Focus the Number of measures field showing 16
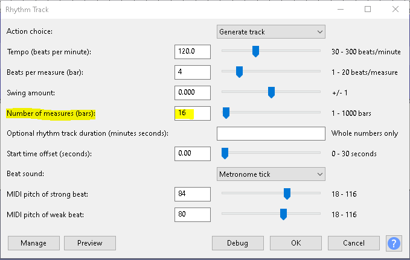The height and width of the screenshot is (260, 410). pos(193,113)
